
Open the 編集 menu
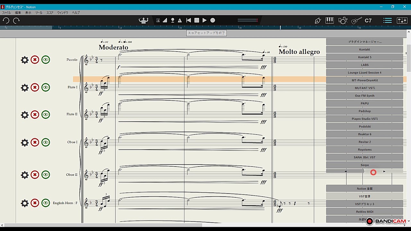click(18, 13)
